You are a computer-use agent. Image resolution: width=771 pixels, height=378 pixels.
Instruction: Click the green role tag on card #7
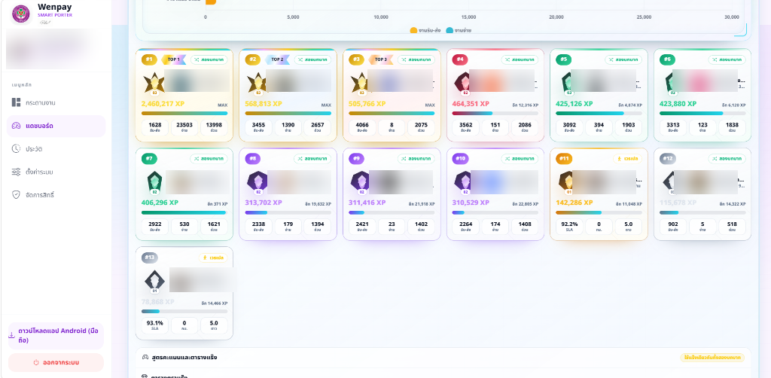pos(209,159)
